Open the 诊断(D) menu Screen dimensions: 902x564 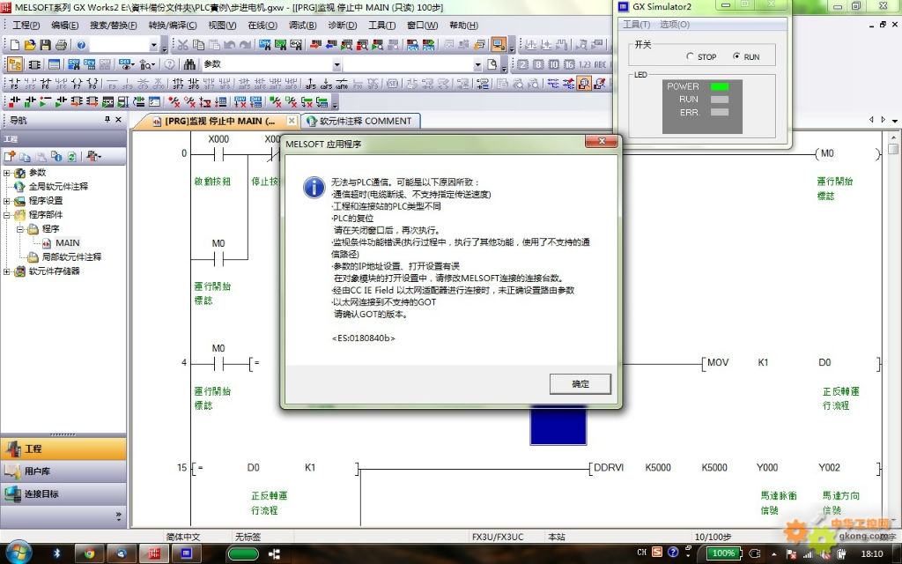(343, 26)
